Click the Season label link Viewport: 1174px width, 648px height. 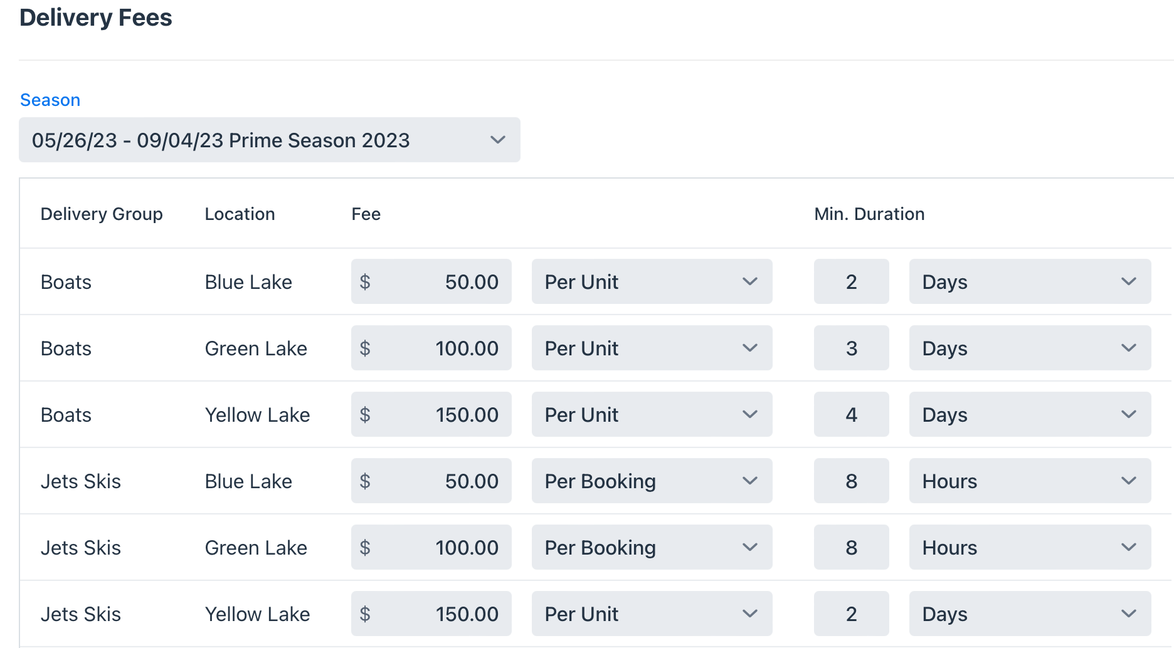[50, 100]
